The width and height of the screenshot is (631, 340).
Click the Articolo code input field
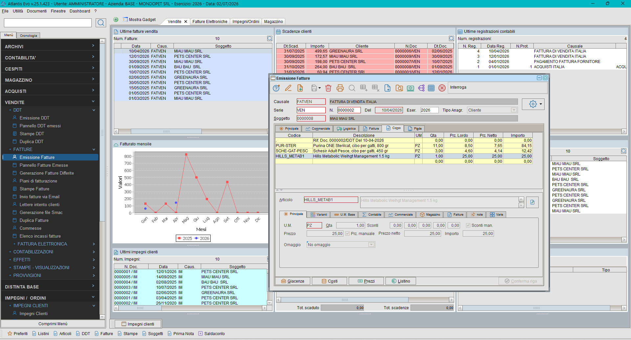(331, 200)
